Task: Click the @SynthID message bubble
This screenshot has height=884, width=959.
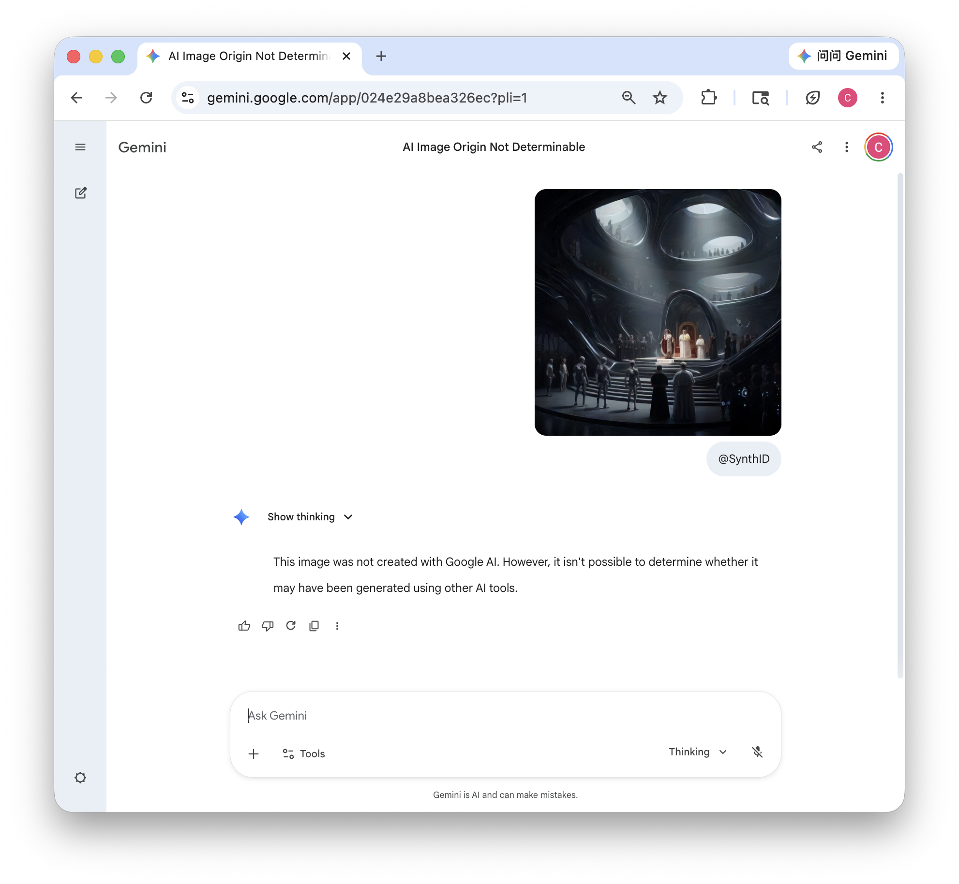Action: (x=744, y=459)
